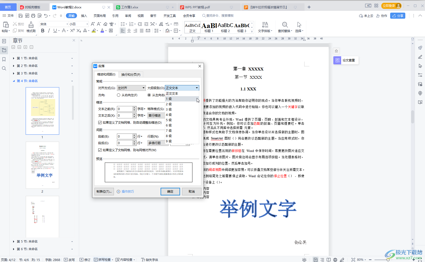425x262 pixels.
Task: Center-align paragraph text icon
Action: (129, 31)
